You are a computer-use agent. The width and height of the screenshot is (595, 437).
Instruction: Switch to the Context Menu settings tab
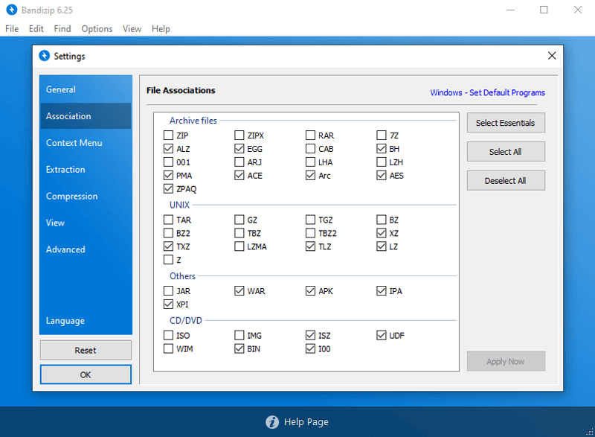[x=74, y=143]
